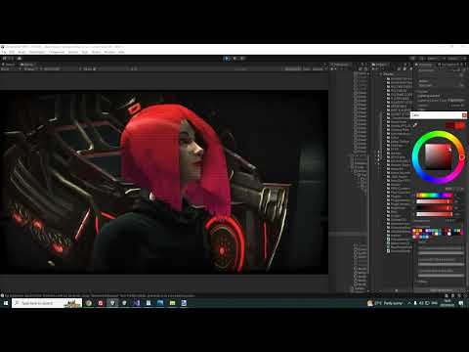
Task: Open the Project create plus dropdown
Action: point(374,69)
